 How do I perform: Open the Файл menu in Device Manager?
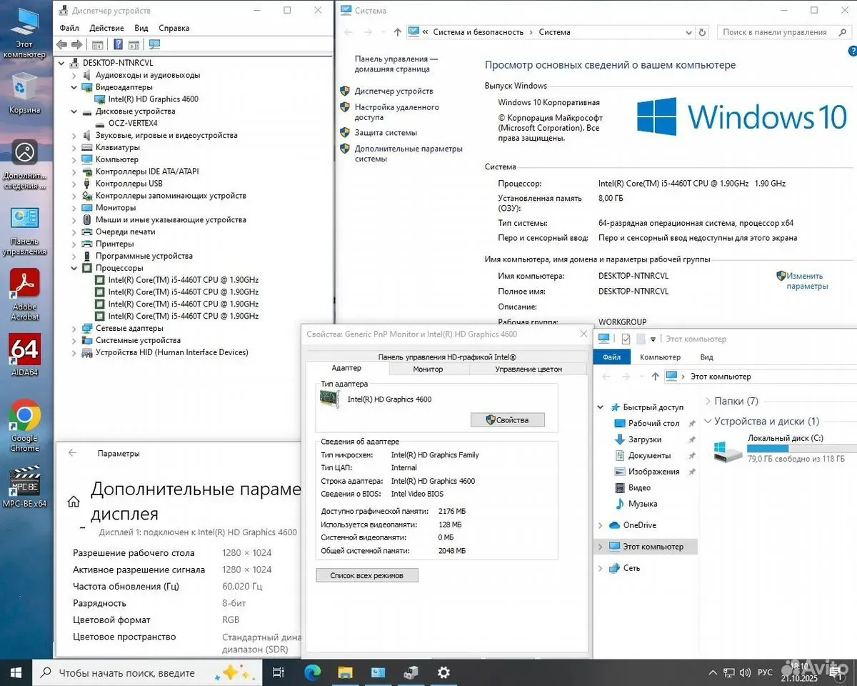pyautogui.click(x=69, y=28)
